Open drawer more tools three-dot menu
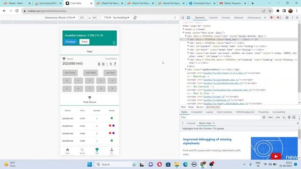 pos(182,123)
